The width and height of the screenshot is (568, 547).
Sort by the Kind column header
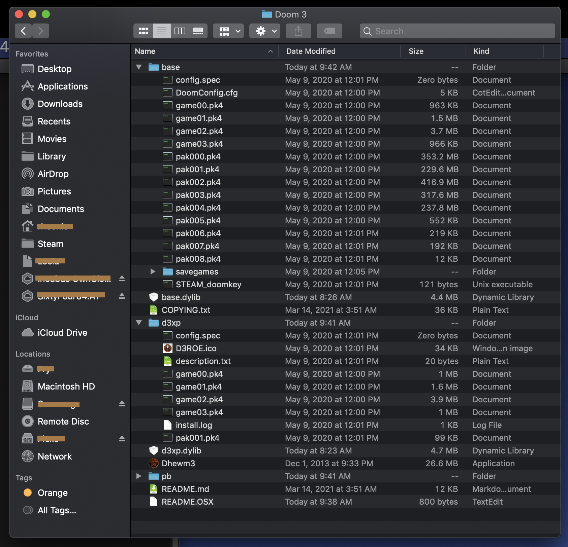(505, 51)
